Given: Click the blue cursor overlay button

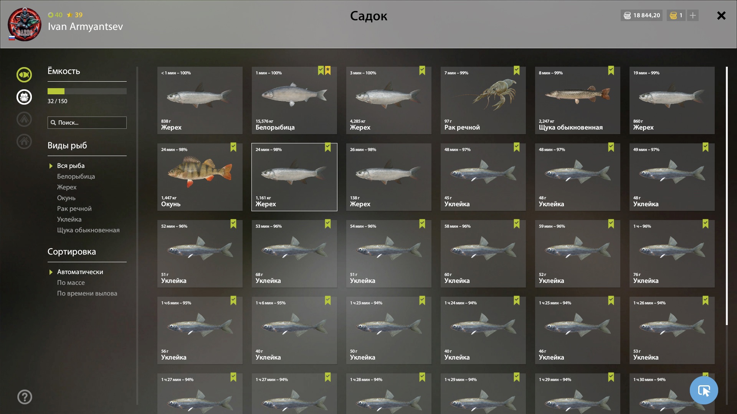Looking at the screenshot, I should pyautogui.click(x=704, y=390).
